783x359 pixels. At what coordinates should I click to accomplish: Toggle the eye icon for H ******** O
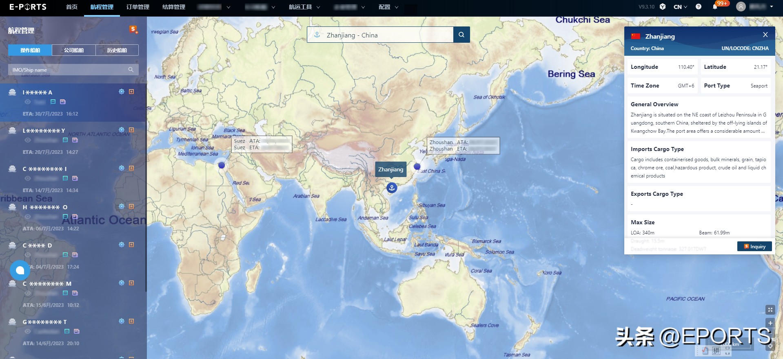point(28,217)
